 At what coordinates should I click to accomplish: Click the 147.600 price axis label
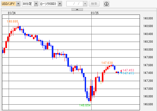148,65
